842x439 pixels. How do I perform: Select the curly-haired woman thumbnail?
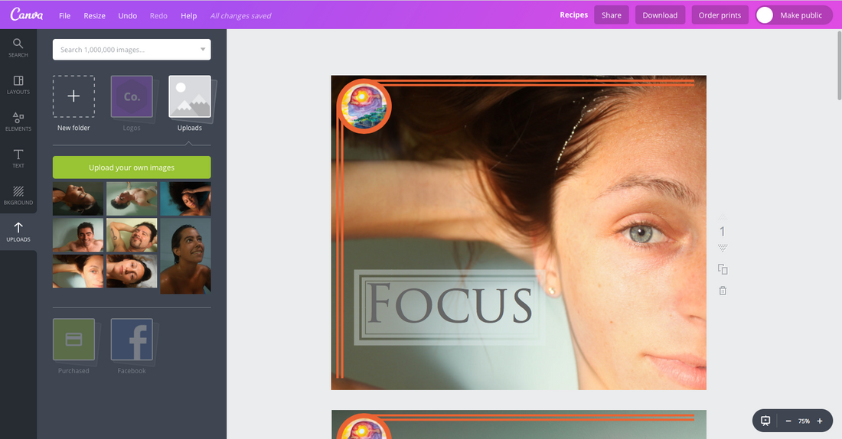coord(185,199)
